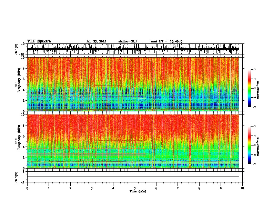
Task: Click the ch.2 color bar log(PSD) label
Action: (x=258, y=147)
